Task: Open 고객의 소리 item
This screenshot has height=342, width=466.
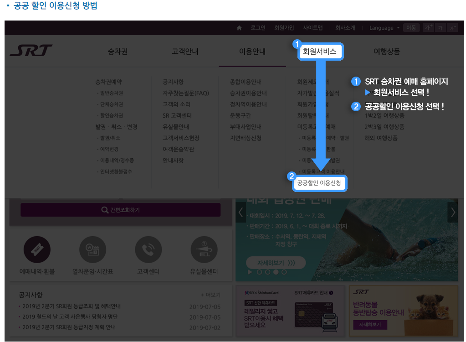Action: [176, 104]
